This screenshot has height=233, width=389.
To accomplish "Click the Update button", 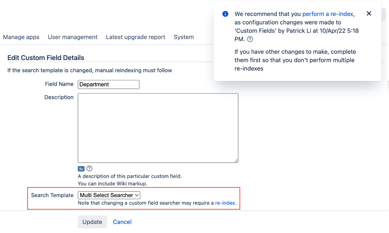I will tap(92, 222).
